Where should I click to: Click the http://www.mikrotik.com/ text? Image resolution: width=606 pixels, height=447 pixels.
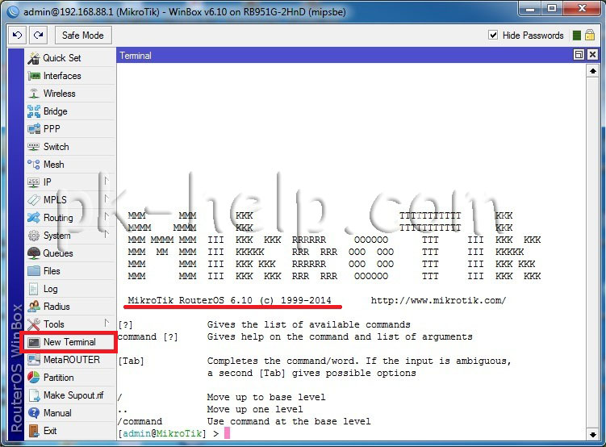click(x=438, y=300)
